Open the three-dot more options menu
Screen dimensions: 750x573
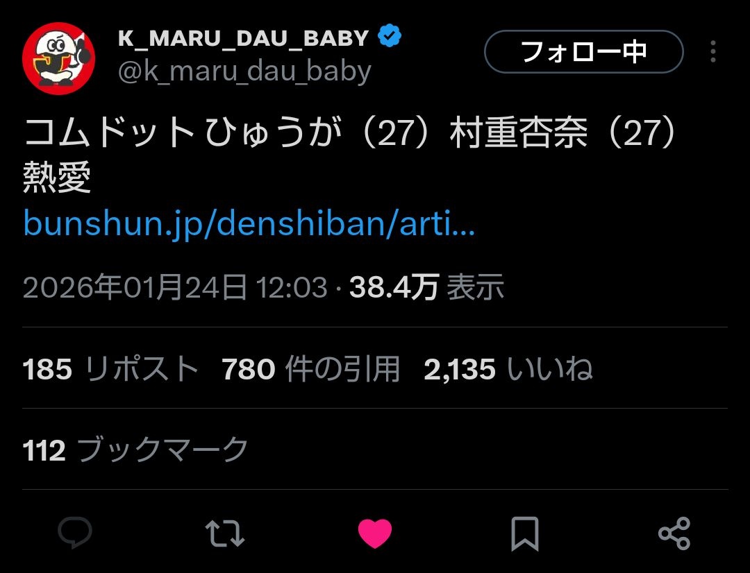[713, 51]
